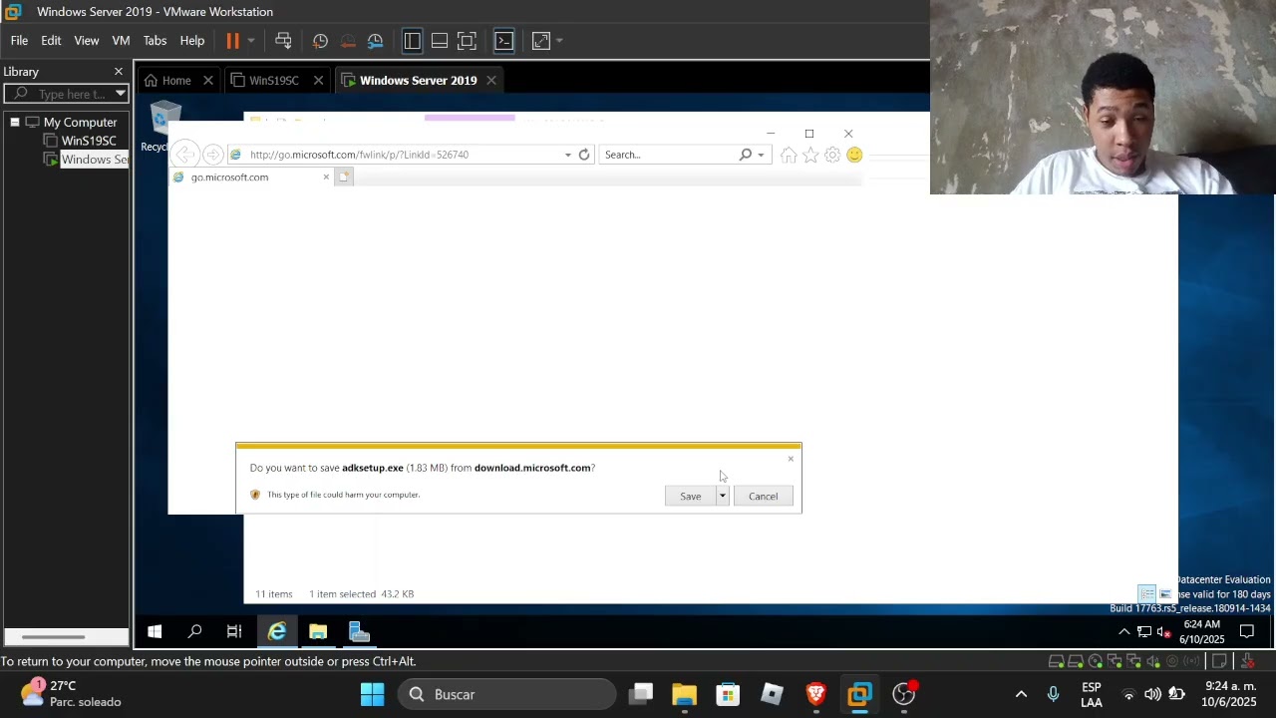Open the Internet Explorer tools gear
The width and height of the screenshot is (1276, 718).
click(832, 155)
